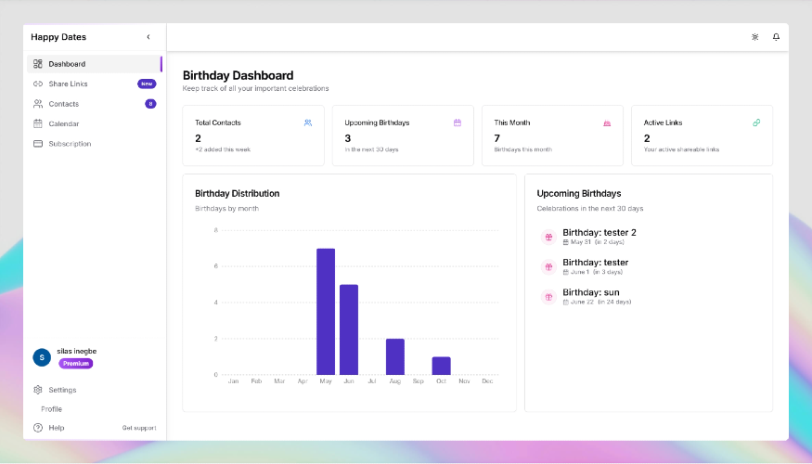
Task: Click the Contacts people icon in sidebar
Action: coord(38,104)
